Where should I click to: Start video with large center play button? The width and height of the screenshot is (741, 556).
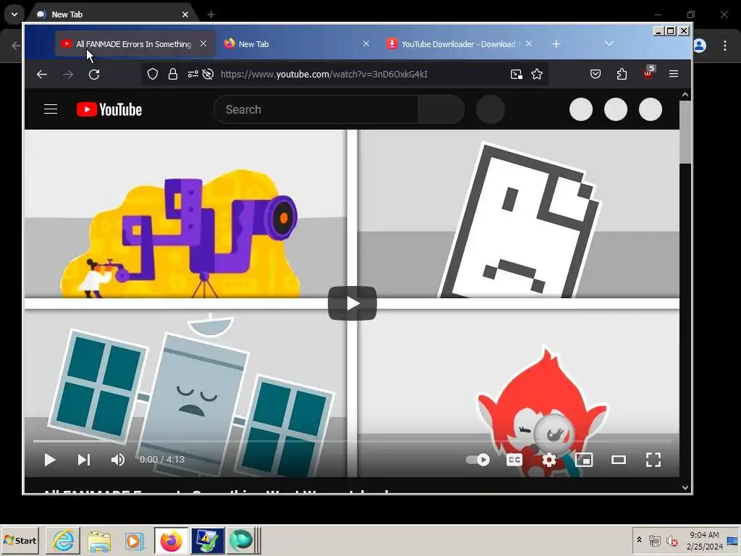[x=352, y=303]
